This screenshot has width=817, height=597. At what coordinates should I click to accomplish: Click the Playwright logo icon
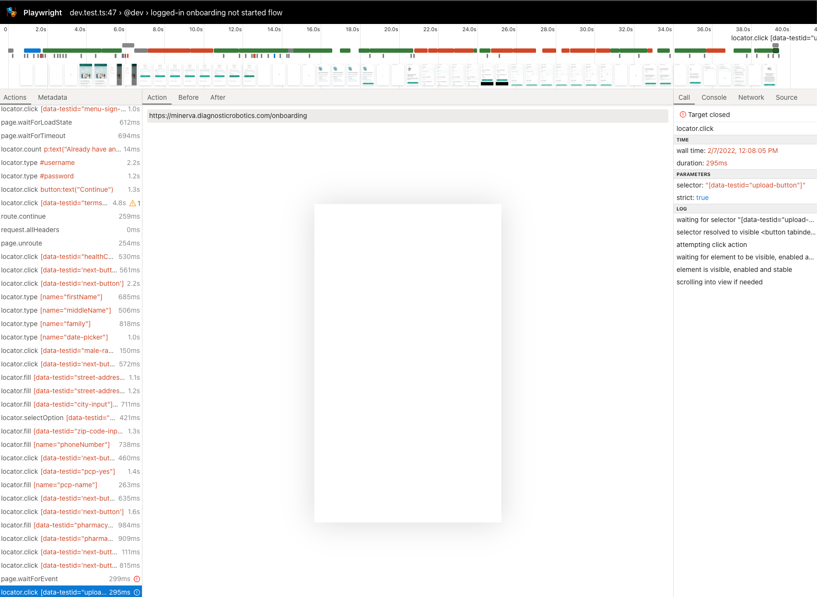pos(11,12)
